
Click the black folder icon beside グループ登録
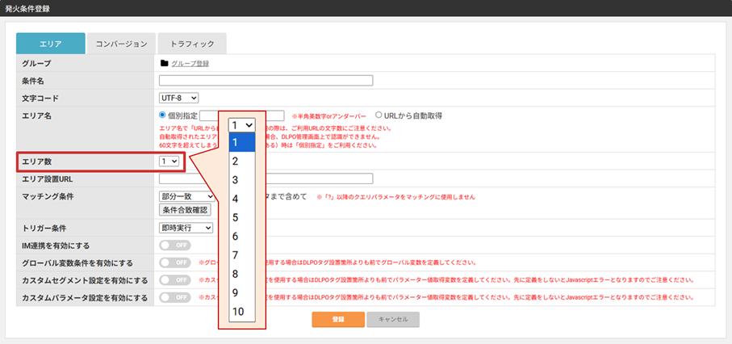164,63
